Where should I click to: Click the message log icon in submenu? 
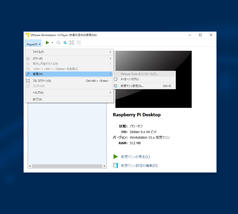(115, 79)
